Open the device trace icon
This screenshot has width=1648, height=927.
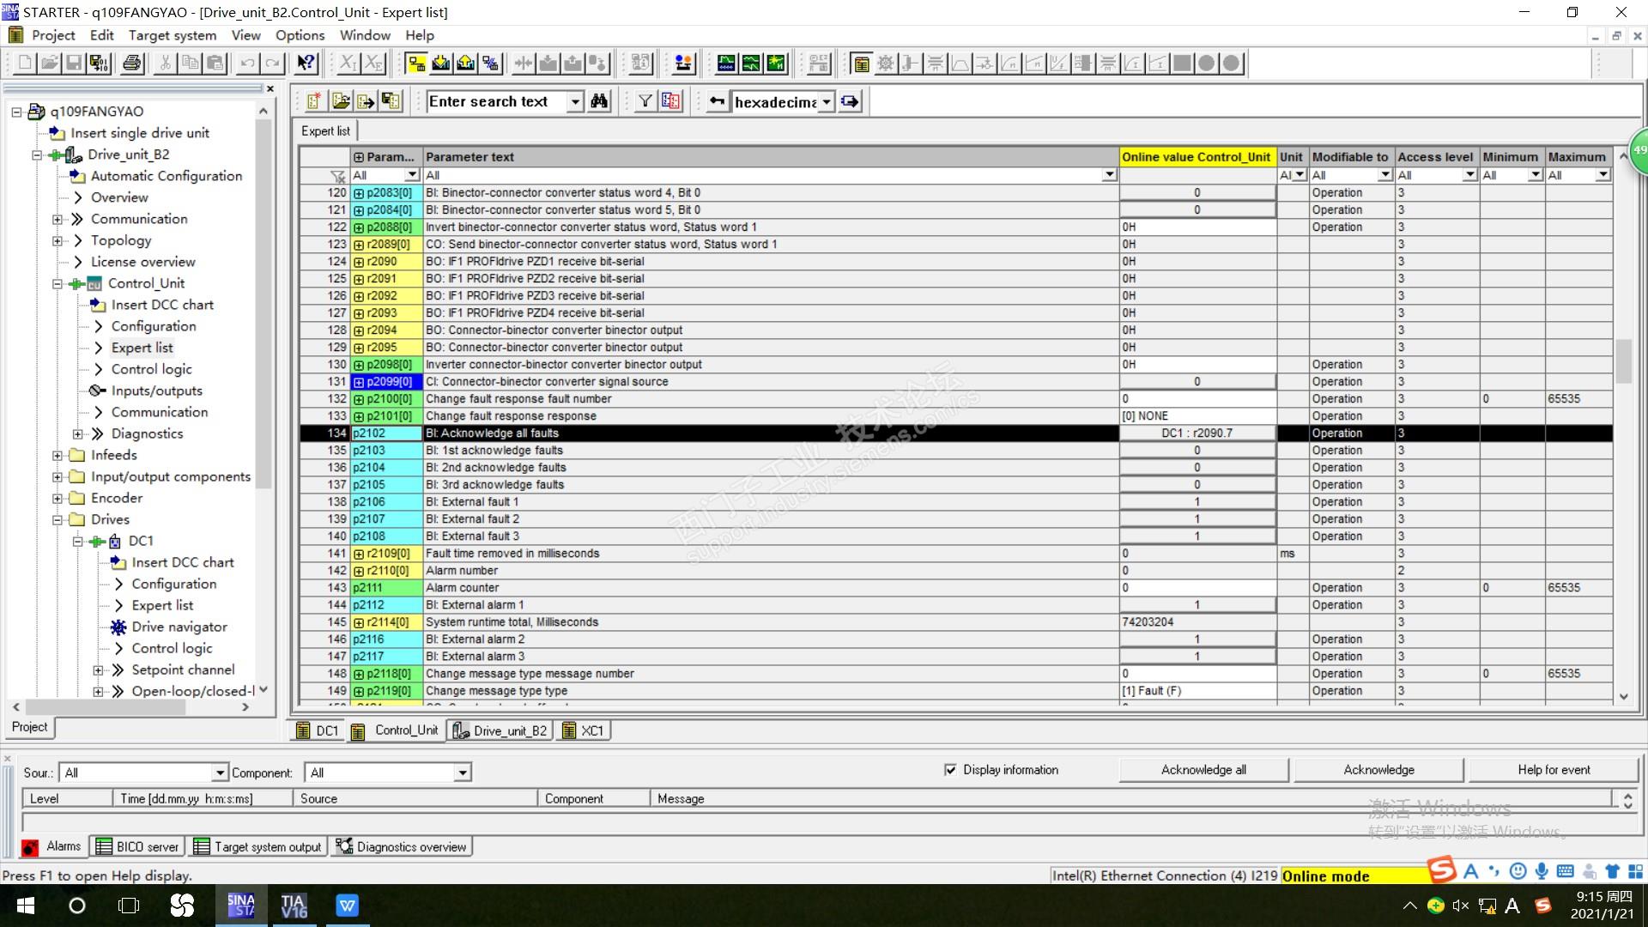(726, 64)
